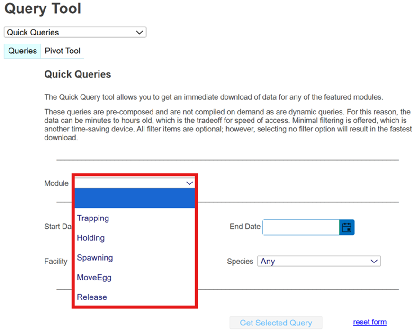Expand the Species dropdown showing Any
The width and height of the screenshot is (414, 332).
[x=318, y=261]
